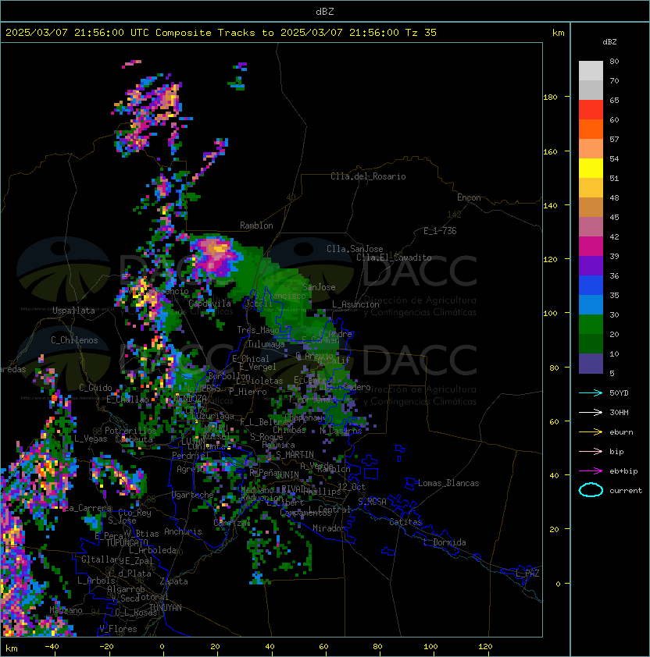
Task: Click the 'dBZ' title at the top
Action: tap(325, 11)
